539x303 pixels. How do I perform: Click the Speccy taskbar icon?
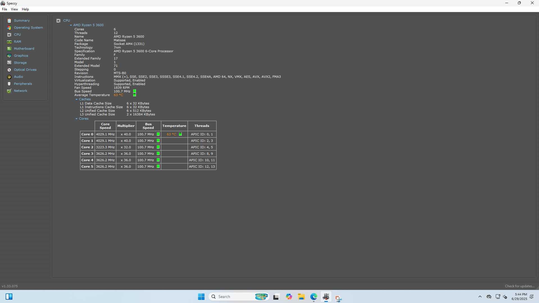[x=326, y=297]
